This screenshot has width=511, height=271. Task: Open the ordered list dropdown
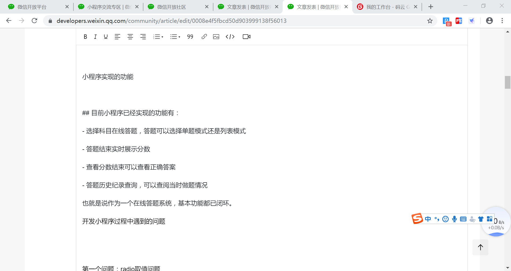coord(158,37)
